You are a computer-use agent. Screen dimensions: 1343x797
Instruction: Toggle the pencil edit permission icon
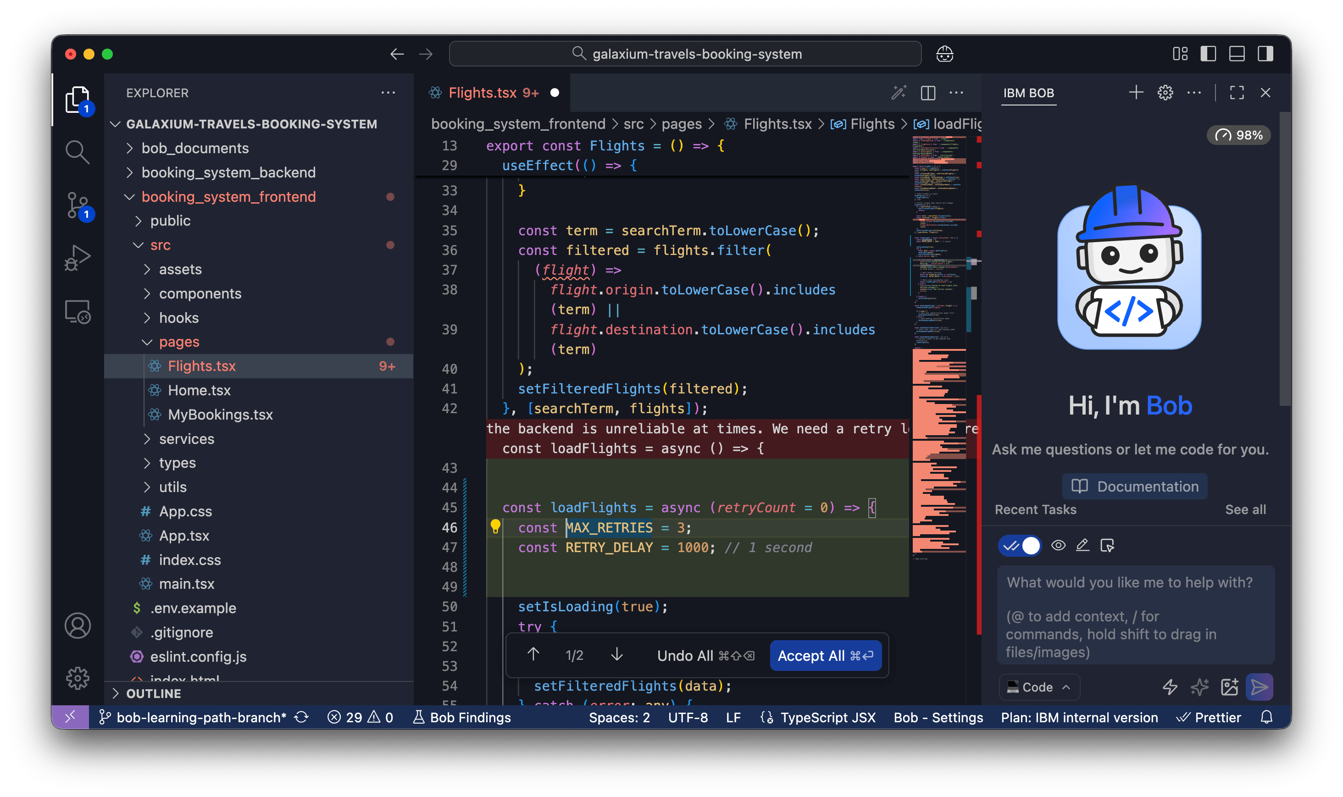(1082, 546)
